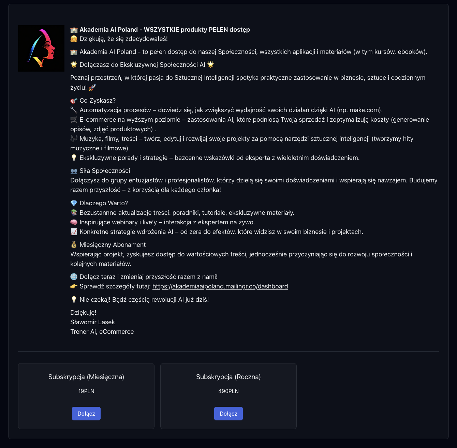457x448 pixels.
Task: Click the rocket emoji after życiu!
Action: tap(92, 88)
